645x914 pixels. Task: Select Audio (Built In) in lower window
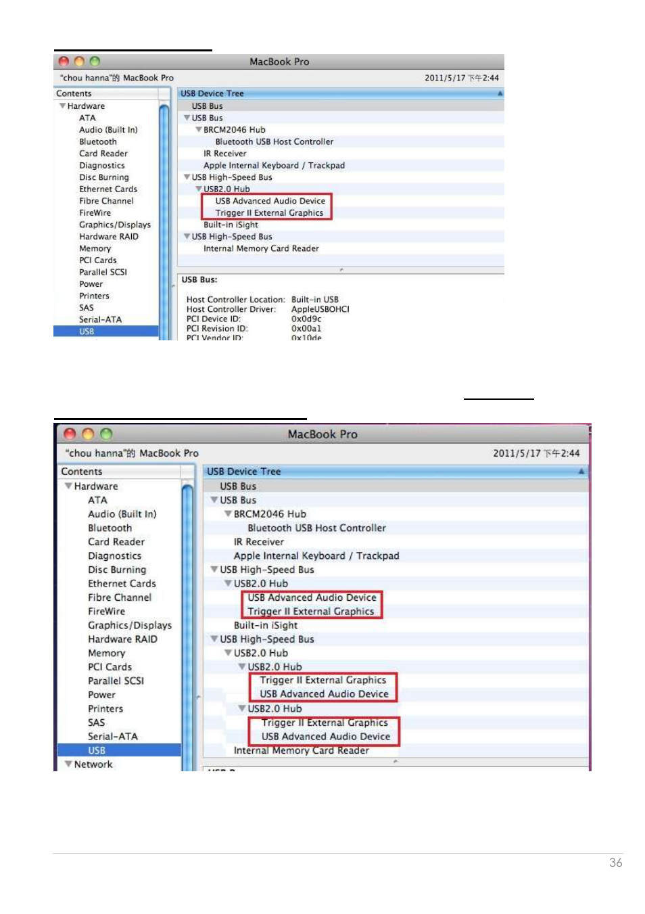(x=122, y=514)
